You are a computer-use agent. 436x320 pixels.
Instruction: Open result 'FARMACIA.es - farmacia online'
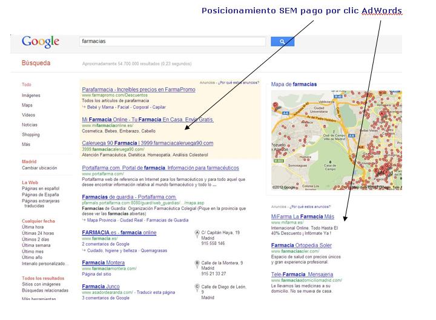click(x=119, y=232)
